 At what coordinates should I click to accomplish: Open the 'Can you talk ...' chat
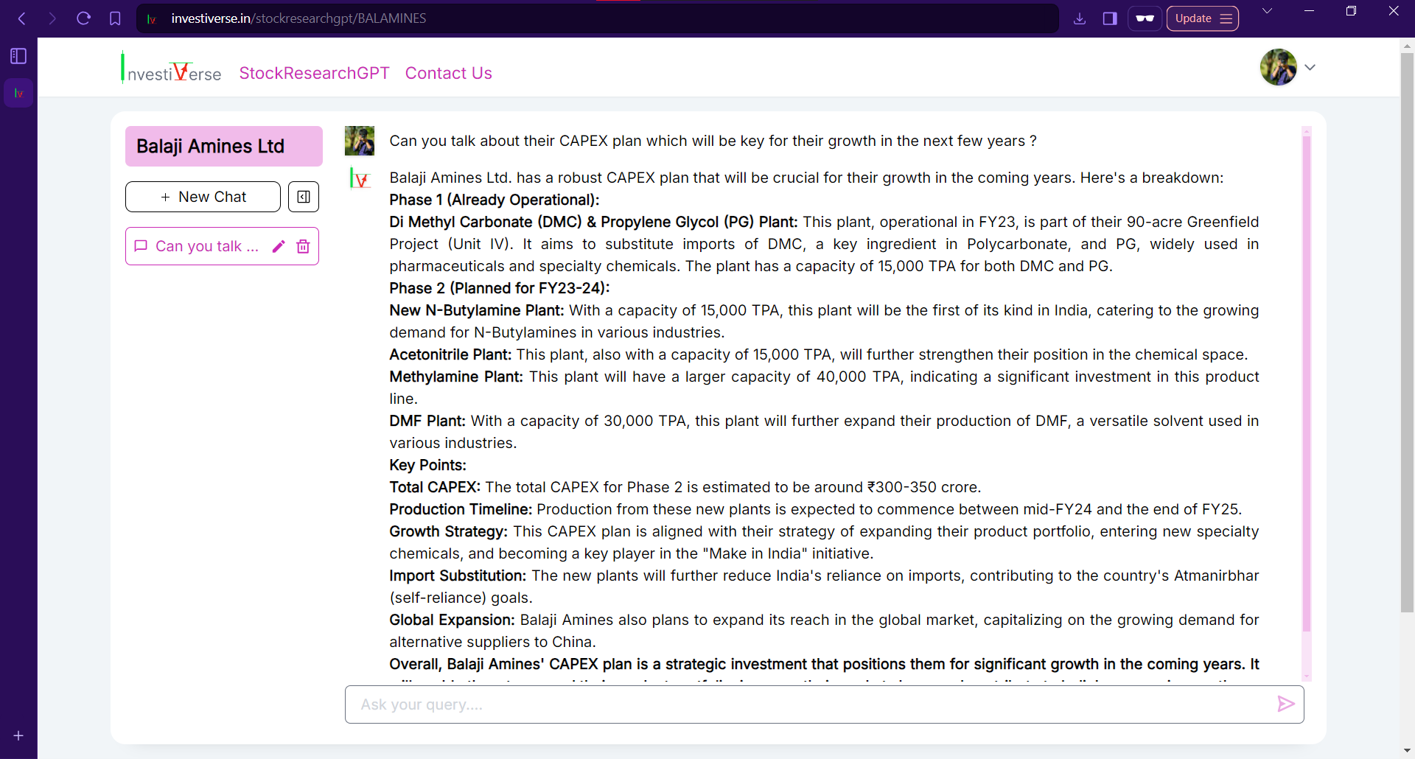point(207,246)
